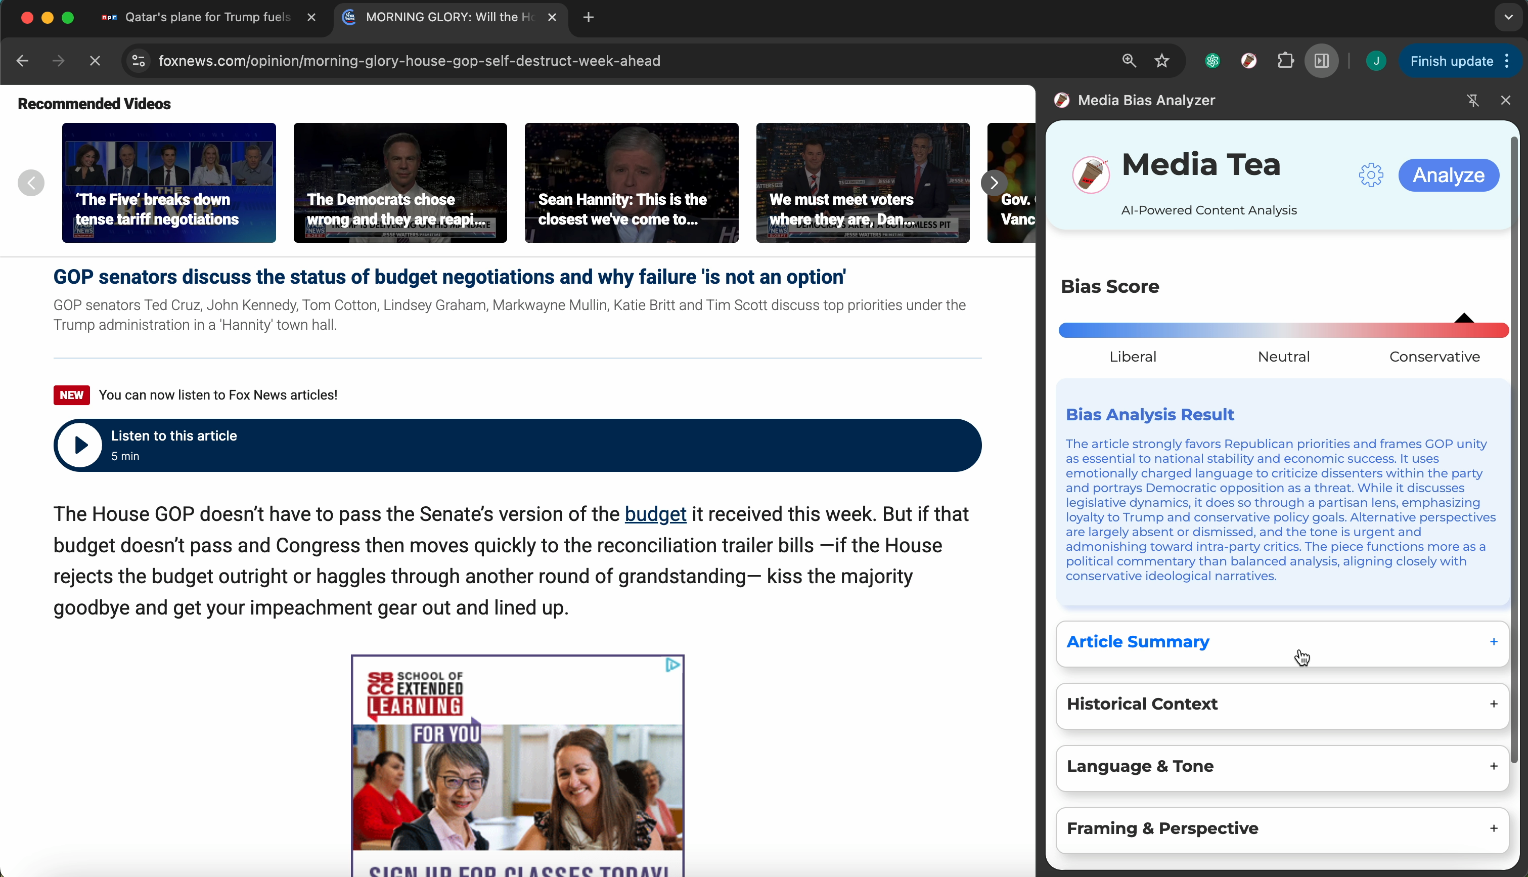Click the plus icon beside Historical Context

point(1494,704)
